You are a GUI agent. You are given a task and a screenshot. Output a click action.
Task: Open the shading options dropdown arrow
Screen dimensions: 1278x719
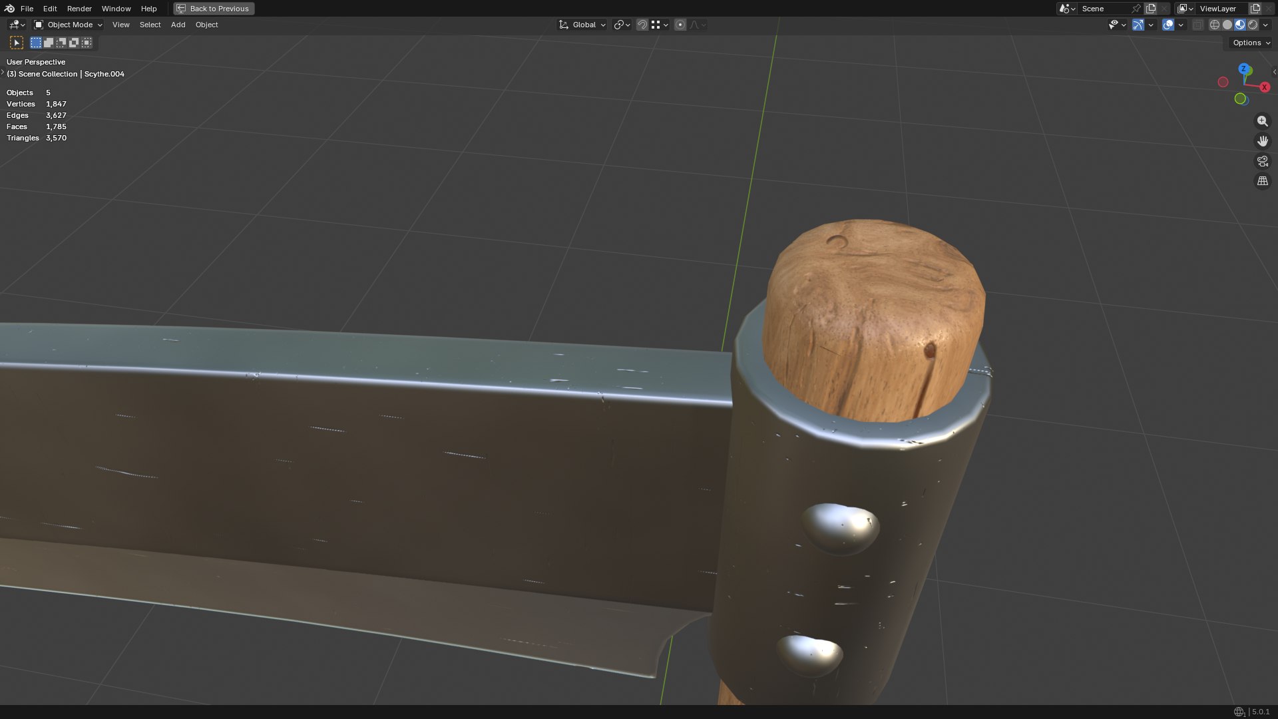pyautogui.click(x=1265, y=25)
